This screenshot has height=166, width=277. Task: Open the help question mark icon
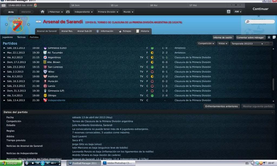coord(228,12)
